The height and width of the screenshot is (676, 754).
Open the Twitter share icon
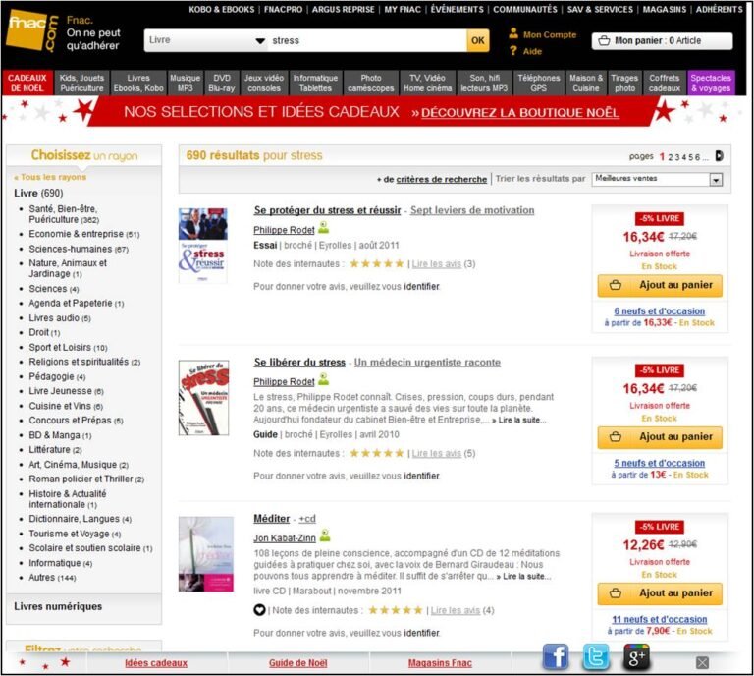[x=596, y=656]
